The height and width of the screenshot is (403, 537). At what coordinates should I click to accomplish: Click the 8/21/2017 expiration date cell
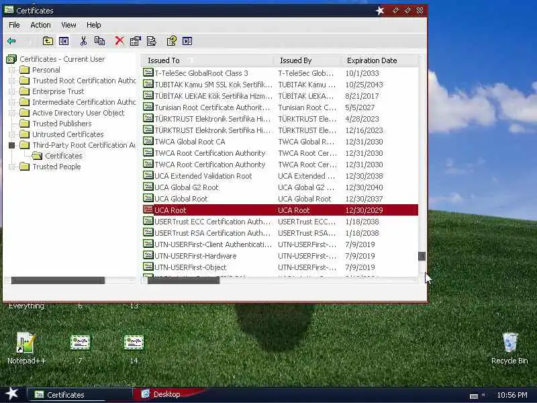[362, 96]
